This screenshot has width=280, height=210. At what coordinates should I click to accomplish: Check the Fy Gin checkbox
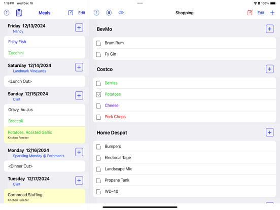(98, 54)
